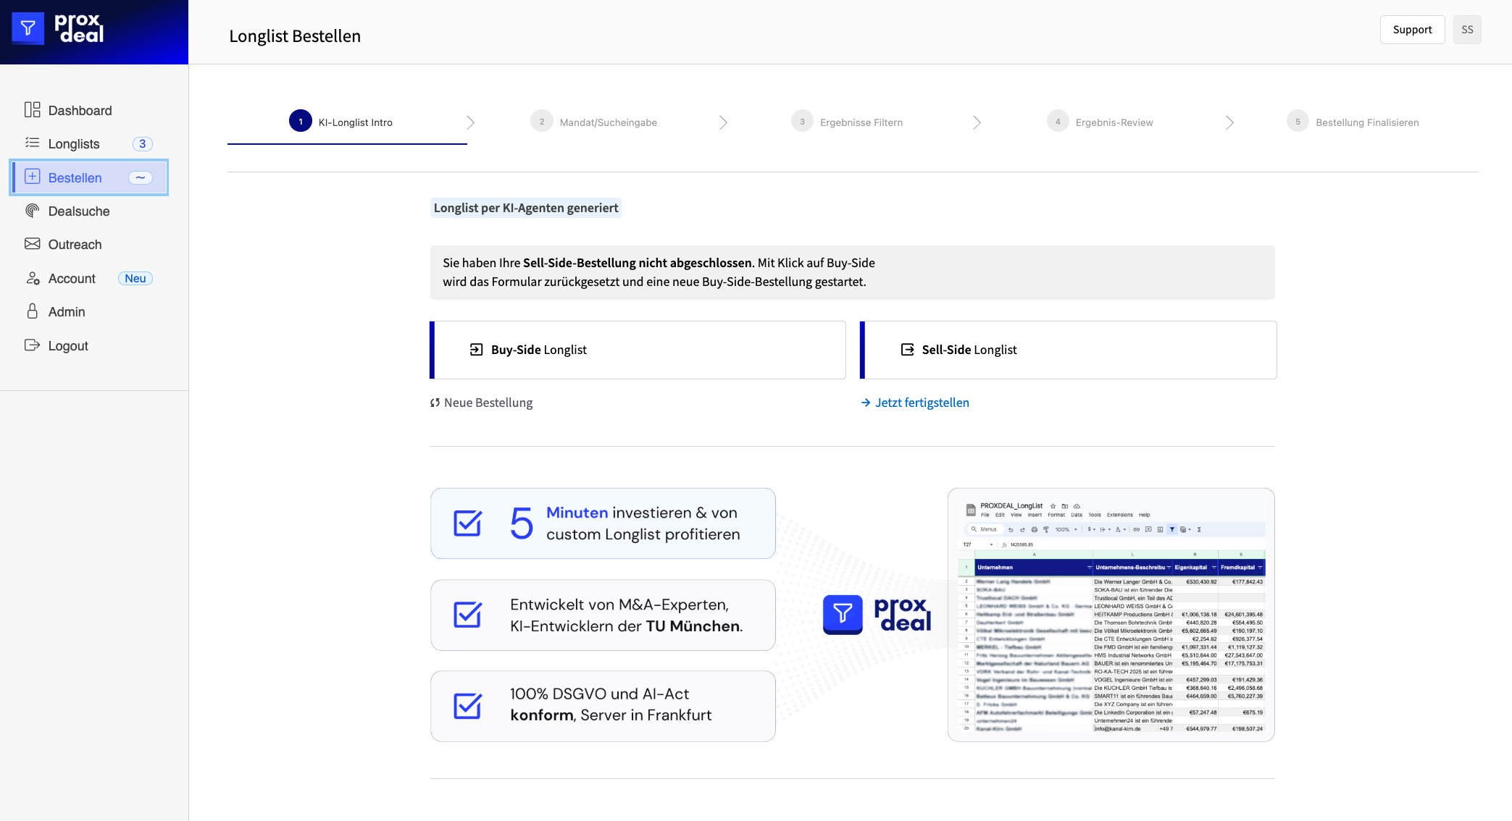
Task: Click the Admin lock icon
Action: [x=32, y=311]
